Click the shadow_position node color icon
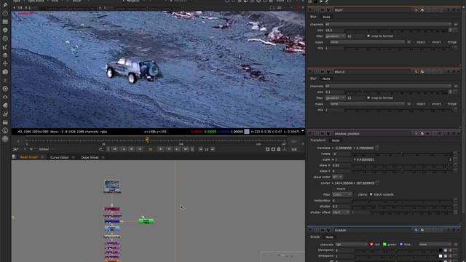466x262 pixels. [x=416, y=134]
